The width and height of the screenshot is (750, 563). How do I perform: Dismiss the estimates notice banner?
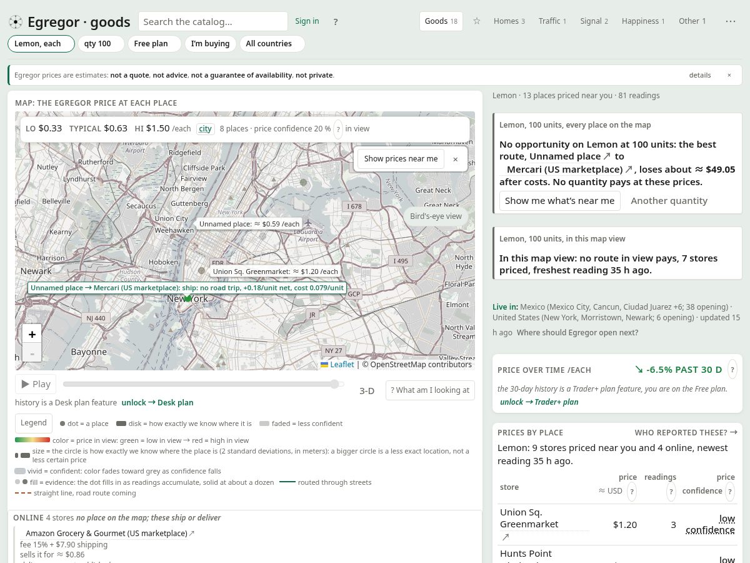tap(729, 75)
